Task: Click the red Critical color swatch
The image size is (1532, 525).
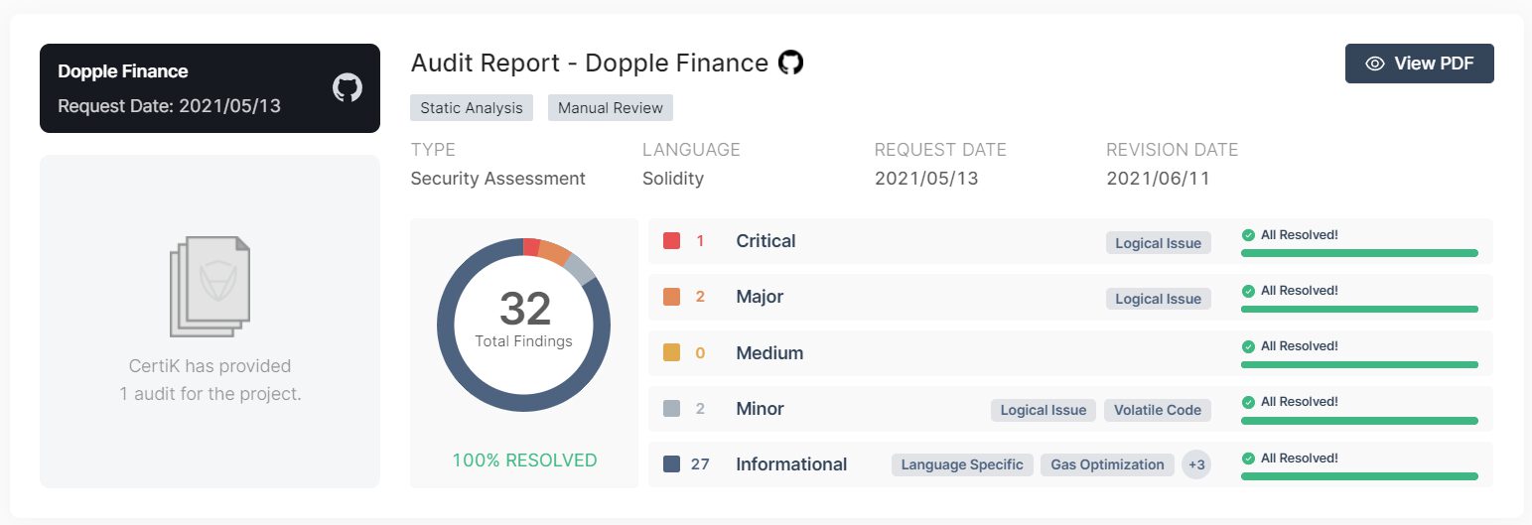Action: pos(671,240)
